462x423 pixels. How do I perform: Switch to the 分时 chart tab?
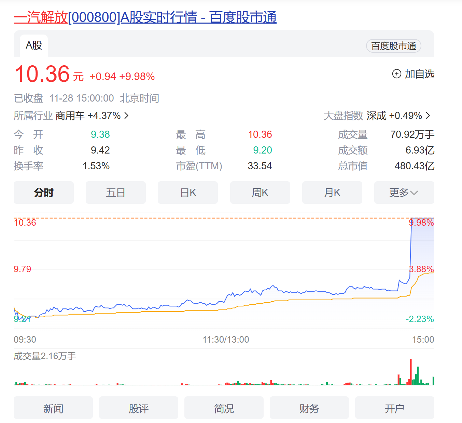[44, 193]
